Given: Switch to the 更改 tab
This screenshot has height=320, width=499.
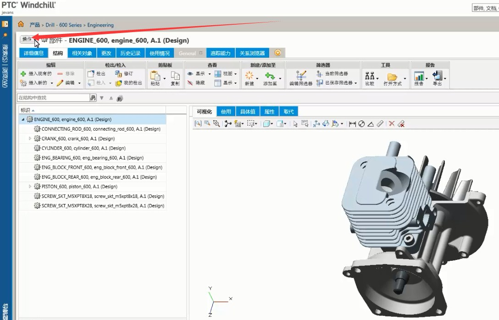Looking at the screenshot, I should coord(106,53).
